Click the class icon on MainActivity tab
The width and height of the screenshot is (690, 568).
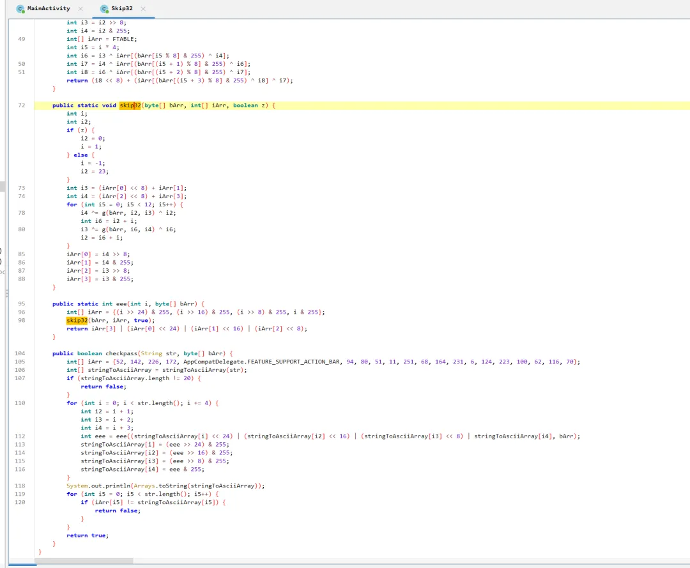[20, 9]
